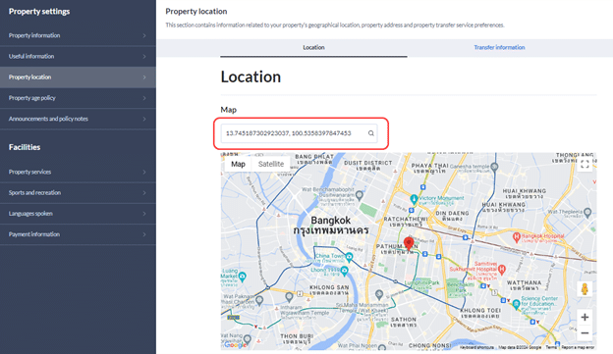Switch to Transfer information tab
The height and width of the screenshot is (354, 613).
(x=499, y=47)
